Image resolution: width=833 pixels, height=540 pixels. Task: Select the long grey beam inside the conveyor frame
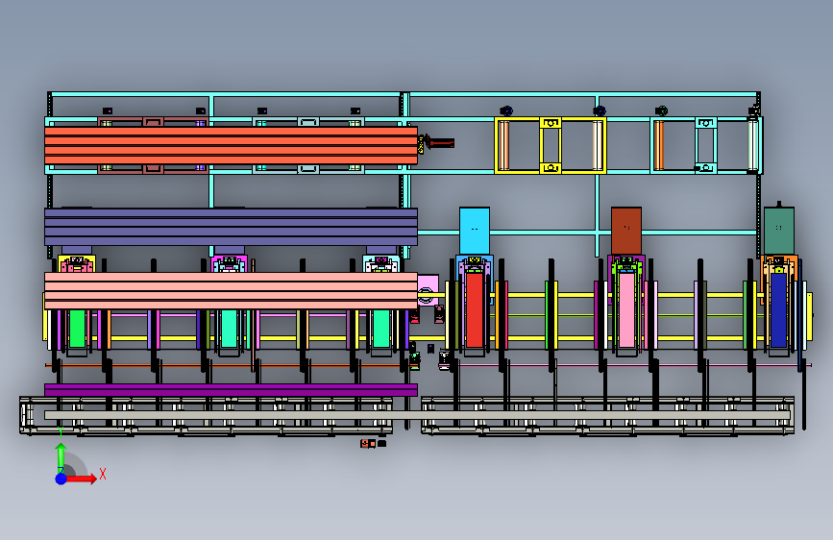(x=417, y=415)
